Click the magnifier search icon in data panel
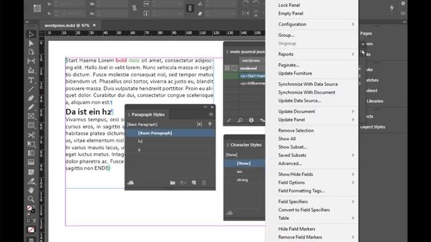 point(240,120)
